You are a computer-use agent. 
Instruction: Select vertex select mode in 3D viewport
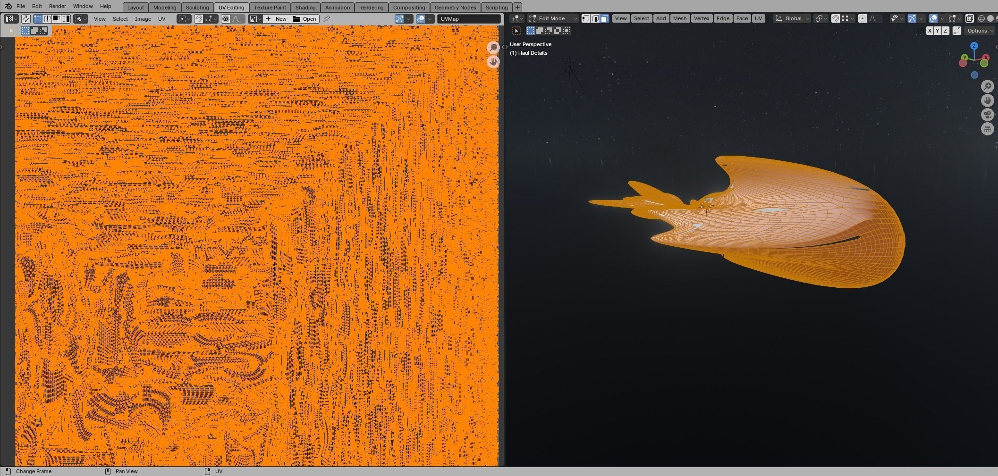pos(585,18)
